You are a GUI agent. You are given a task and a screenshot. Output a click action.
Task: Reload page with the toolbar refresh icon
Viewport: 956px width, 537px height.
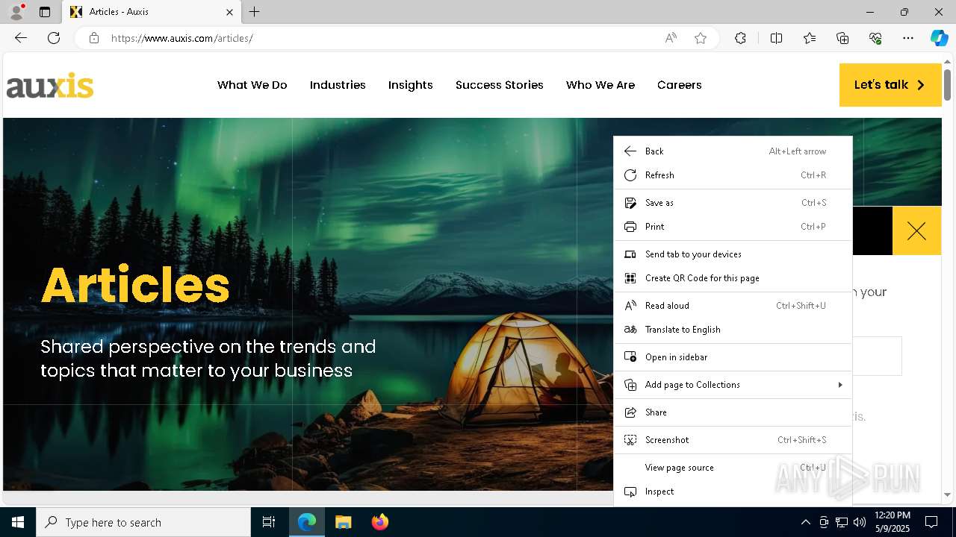[54, 38]
